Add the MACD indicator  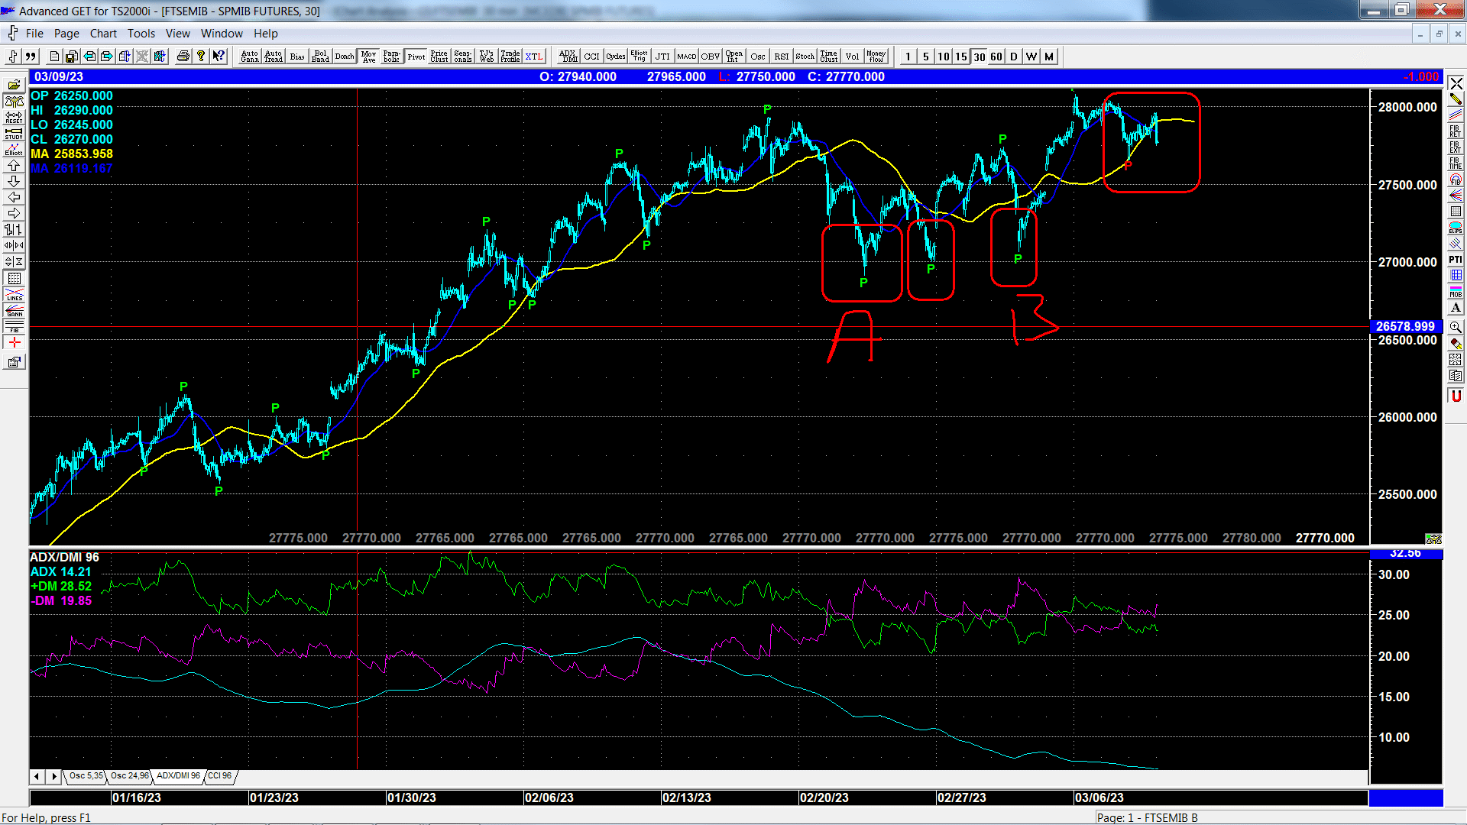687,57
